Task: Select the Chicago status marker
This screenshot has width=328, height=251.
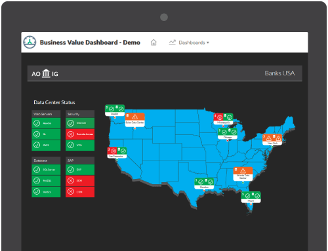Action: [228, 134]
